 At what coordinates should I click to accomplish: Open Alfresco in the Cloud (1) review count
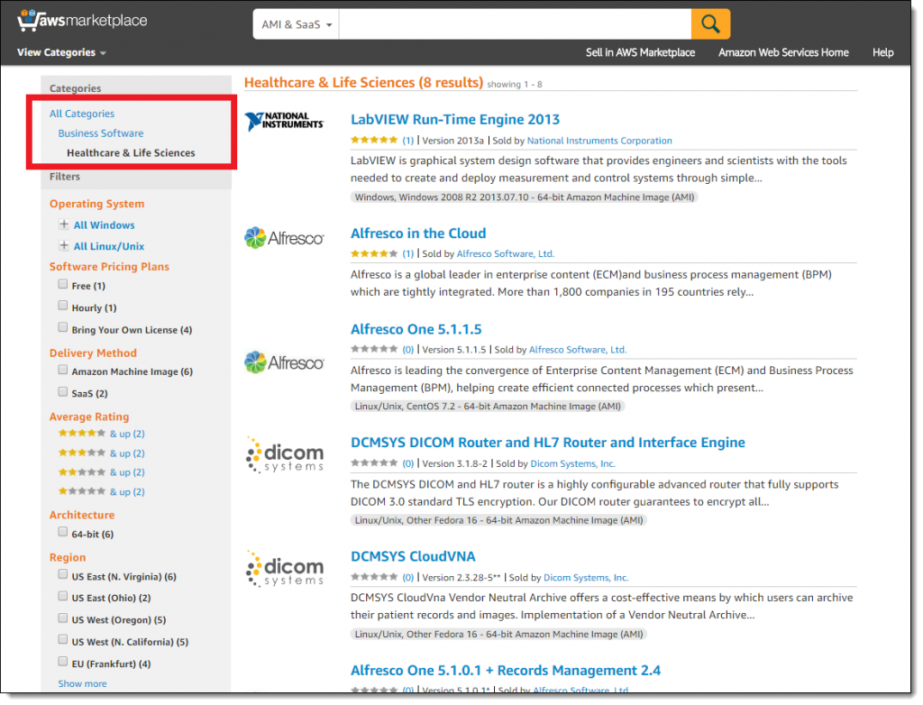pos(408,254)
